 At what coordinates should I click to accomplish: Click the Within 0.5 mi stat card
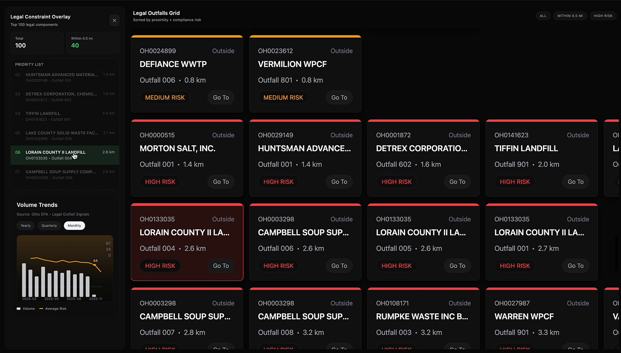(x=93, y=43)
